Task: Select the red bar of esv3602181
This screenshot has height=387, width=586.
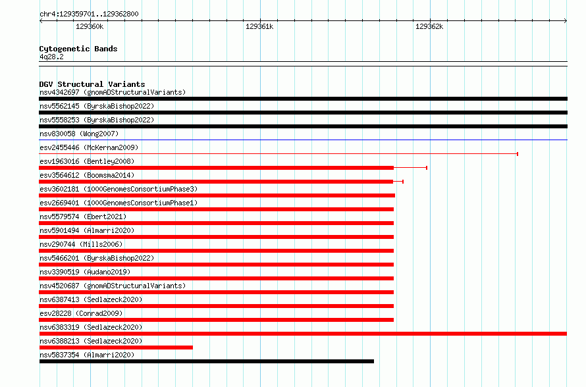Action: (x=217, y=195)
